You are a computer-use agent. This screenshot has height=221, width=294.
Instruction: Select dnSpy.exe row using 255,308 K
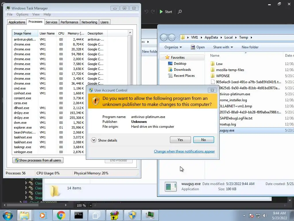(49, 118)
